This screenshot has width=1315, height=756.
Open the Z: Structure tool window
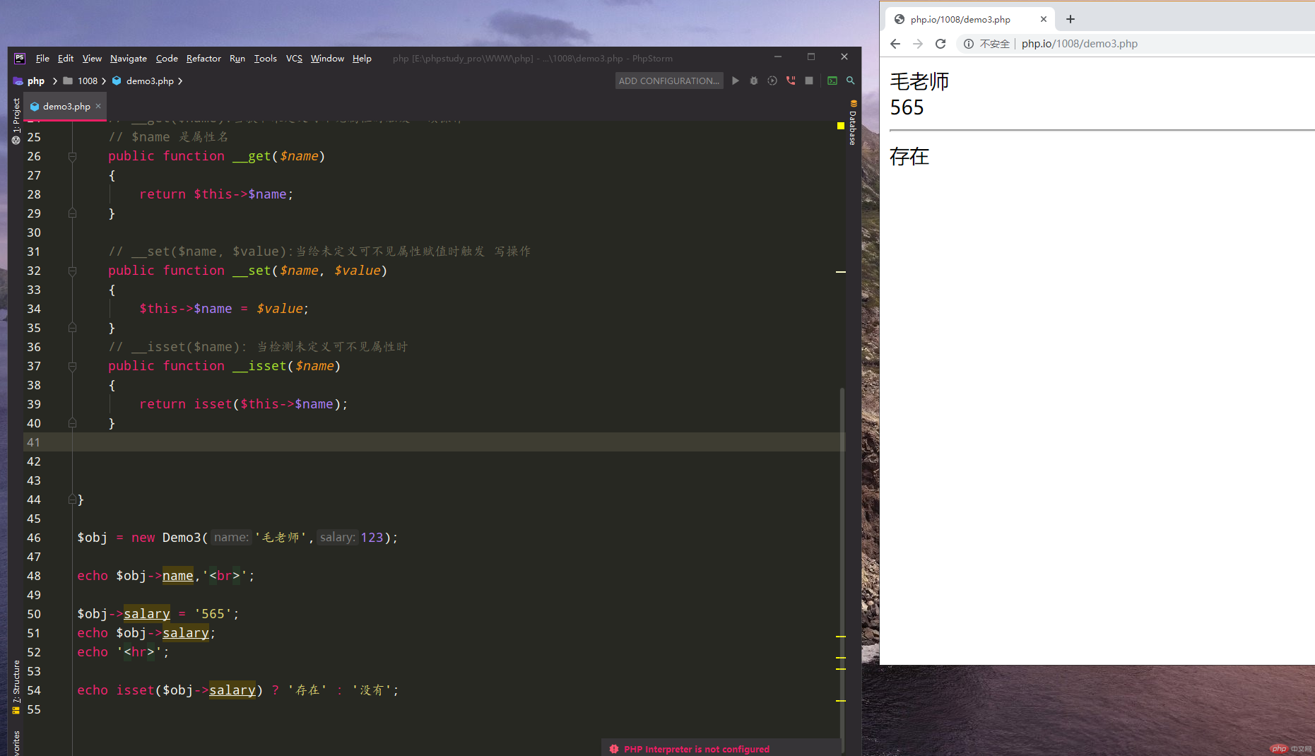16,687
